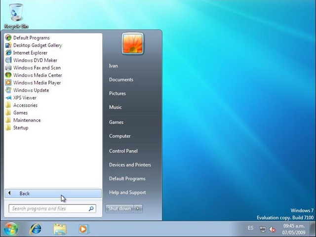Viewport: 316px width, 237px height.
Task: Open the XPS Viewer icon
Action: pyautogui.click(x=8, y=98)
